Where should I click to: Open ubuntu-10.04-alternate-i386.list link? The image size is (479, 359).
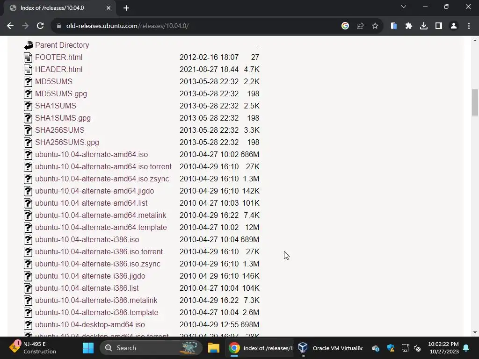87,288
